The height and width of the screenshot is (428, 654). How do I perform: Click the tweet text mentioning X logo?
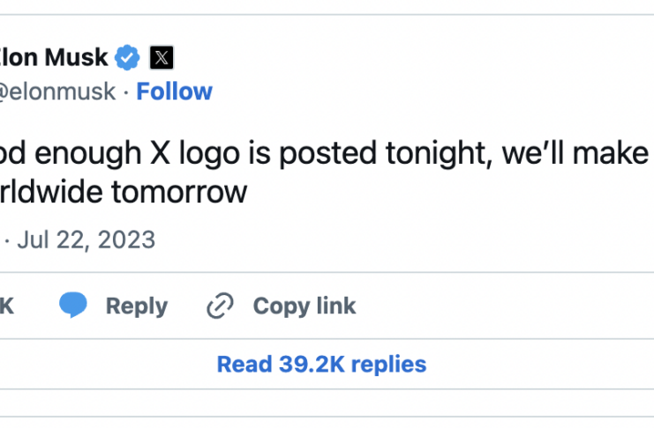(265, 153)
